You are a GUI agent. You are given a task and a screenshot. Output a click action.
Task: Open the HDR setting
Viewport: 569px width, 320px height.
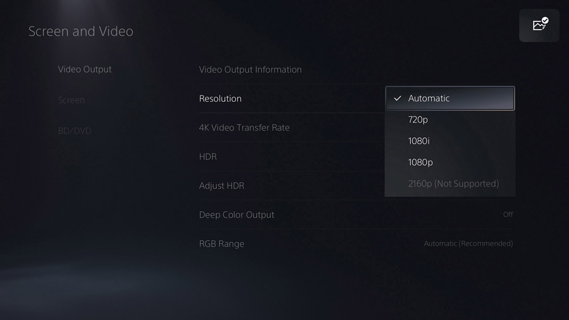coord(208,157)
